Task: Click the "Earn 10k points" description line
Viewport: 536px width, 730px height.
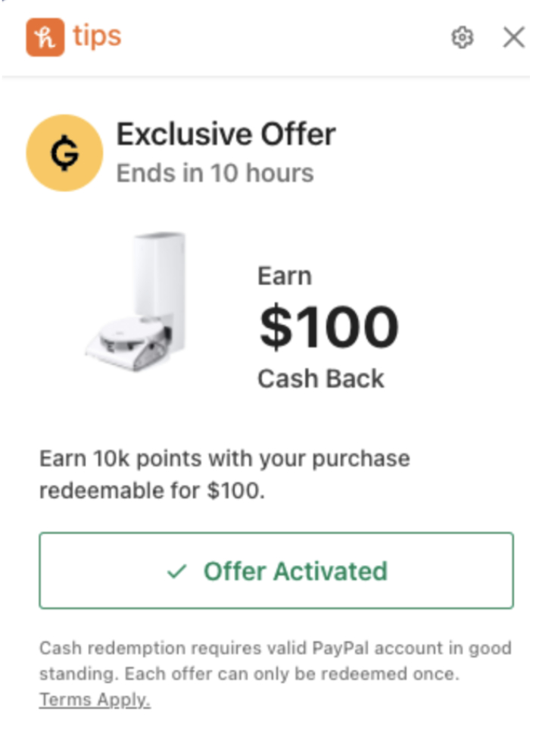Action: pos(224,459)
